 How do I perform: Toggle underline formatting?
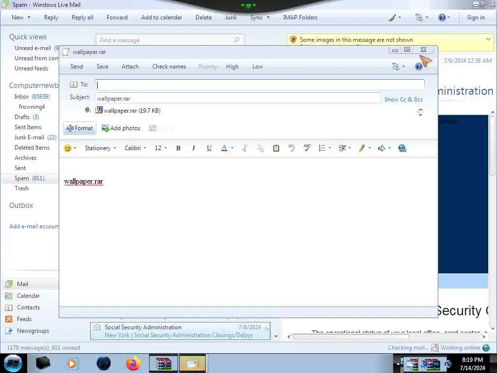click(209, 148)
